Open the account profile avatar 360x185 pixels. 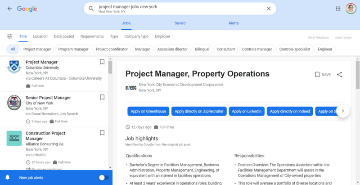(x=351, y=9)
